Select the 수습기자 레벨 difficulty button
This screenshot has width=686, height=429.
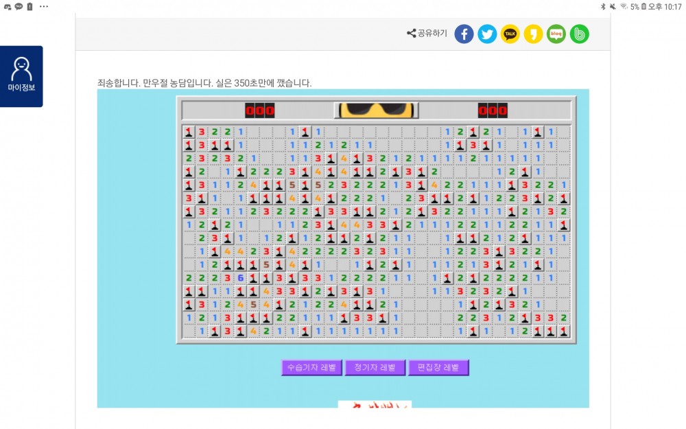point(311,368)
